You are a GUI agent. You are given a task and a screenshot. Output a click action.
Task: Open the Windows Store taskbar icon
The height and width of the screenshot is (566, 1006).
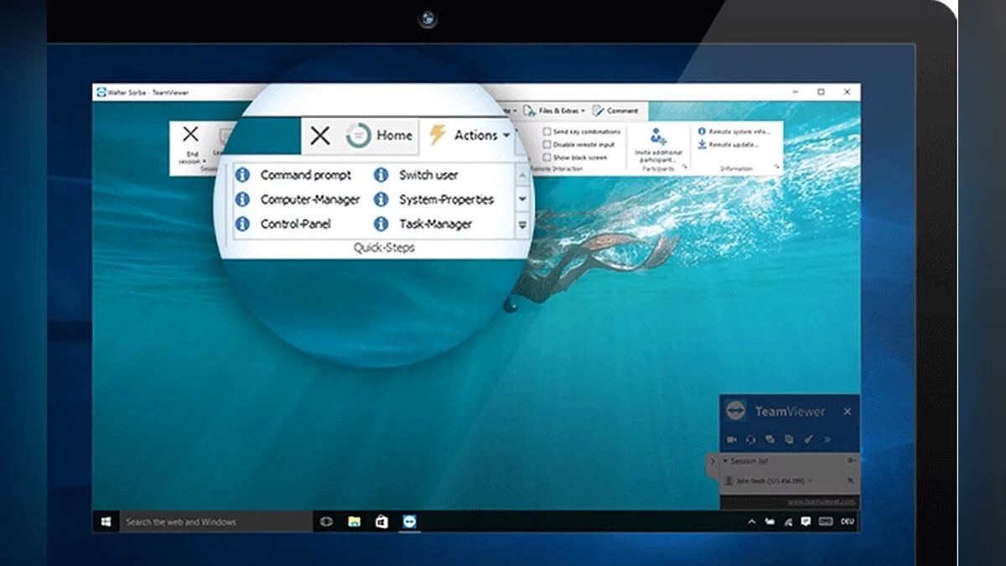pos(381,522)
